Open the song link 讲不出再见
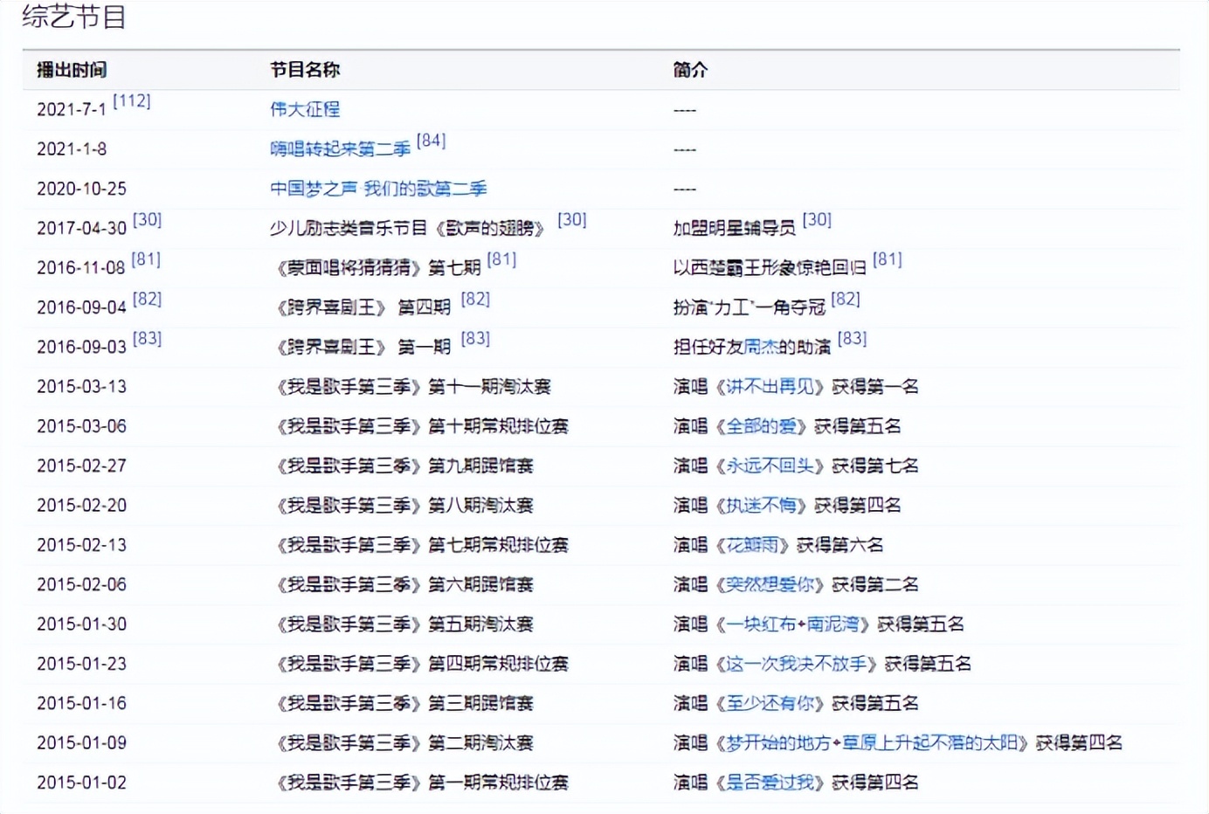 (769, 386)
